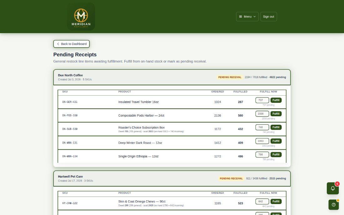
Task: Focus quantity field showing 786
Action: tap(262, 154)
